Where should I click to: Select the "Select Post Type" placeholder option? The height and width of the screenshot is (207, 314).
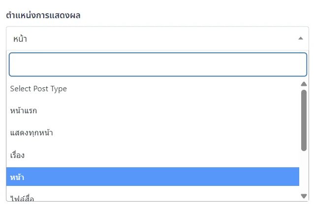coord(38,89)
